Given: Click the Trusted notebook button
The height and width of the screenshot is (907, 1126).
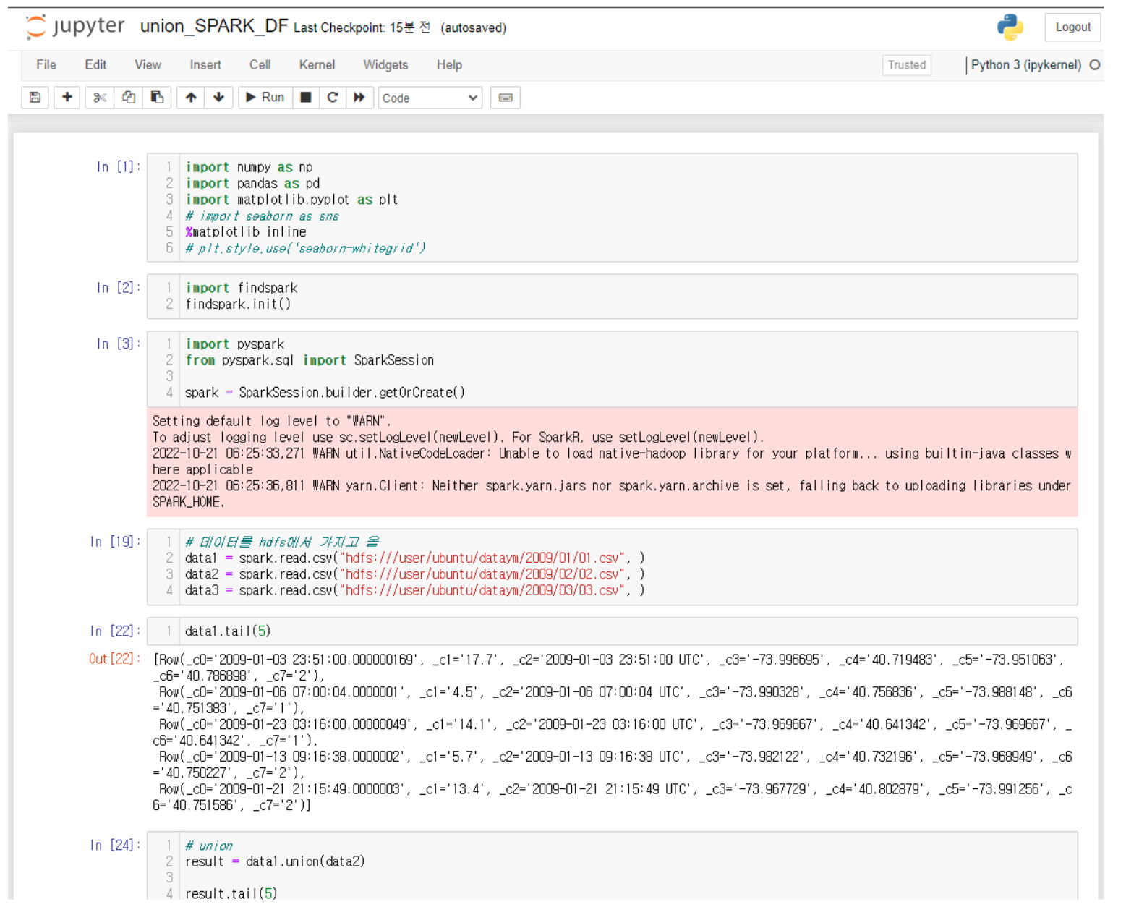Looking at the screenshot, I should tap(906, 65).
